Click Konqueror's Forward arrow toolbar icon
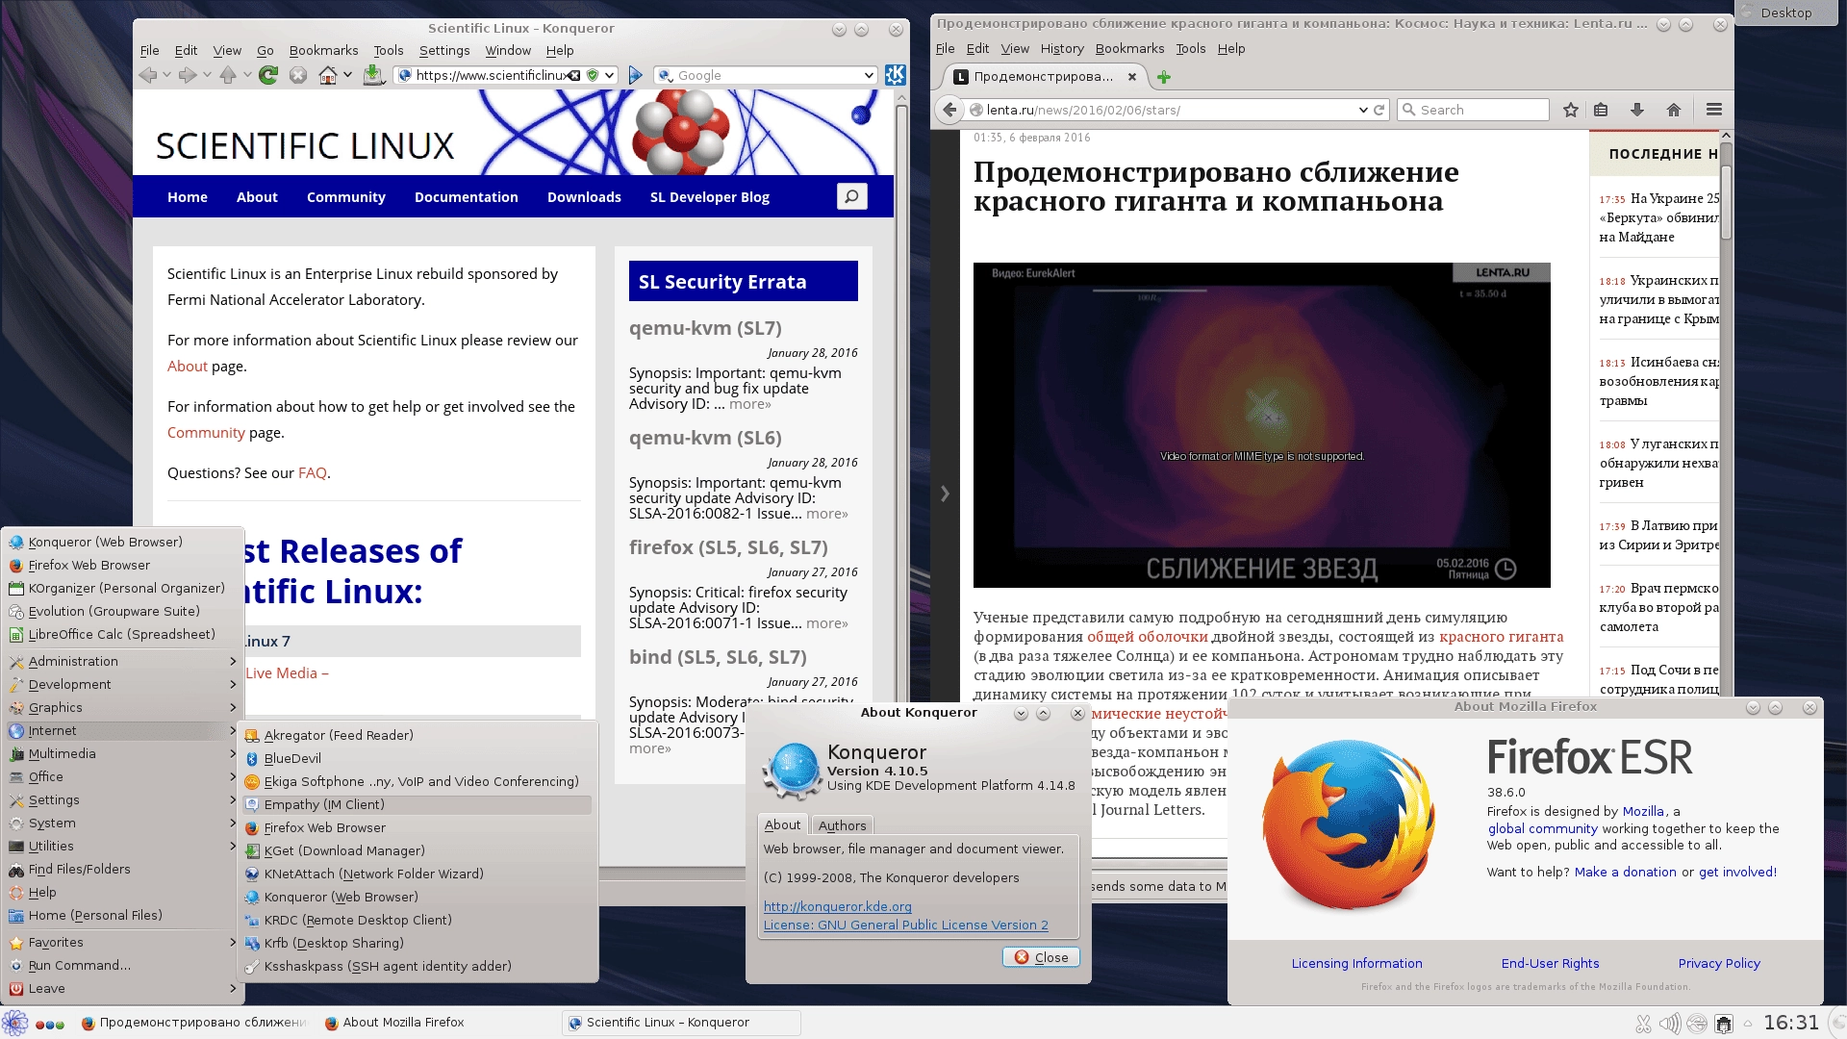1847x1039 pixels. point(188,75)
